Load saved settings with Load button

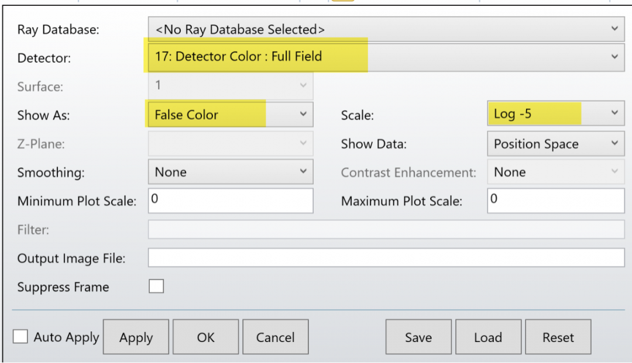click(x=488, y=337)
